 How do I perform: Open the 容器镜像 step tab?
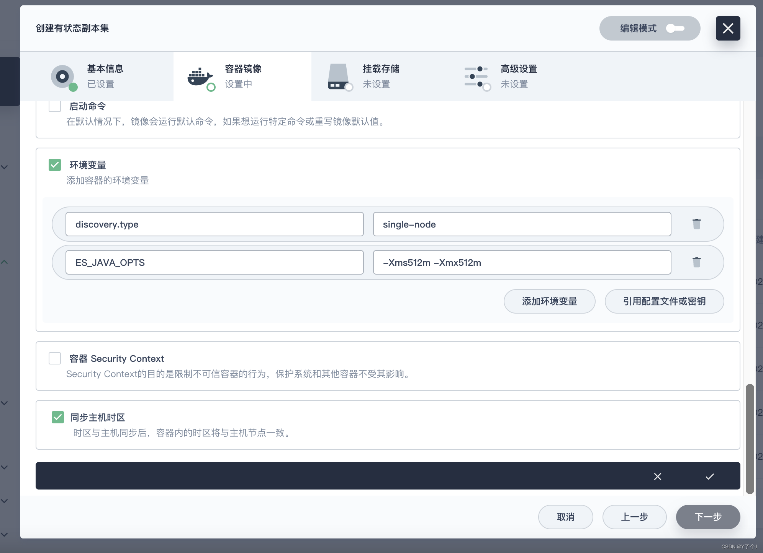click(242, 76)
